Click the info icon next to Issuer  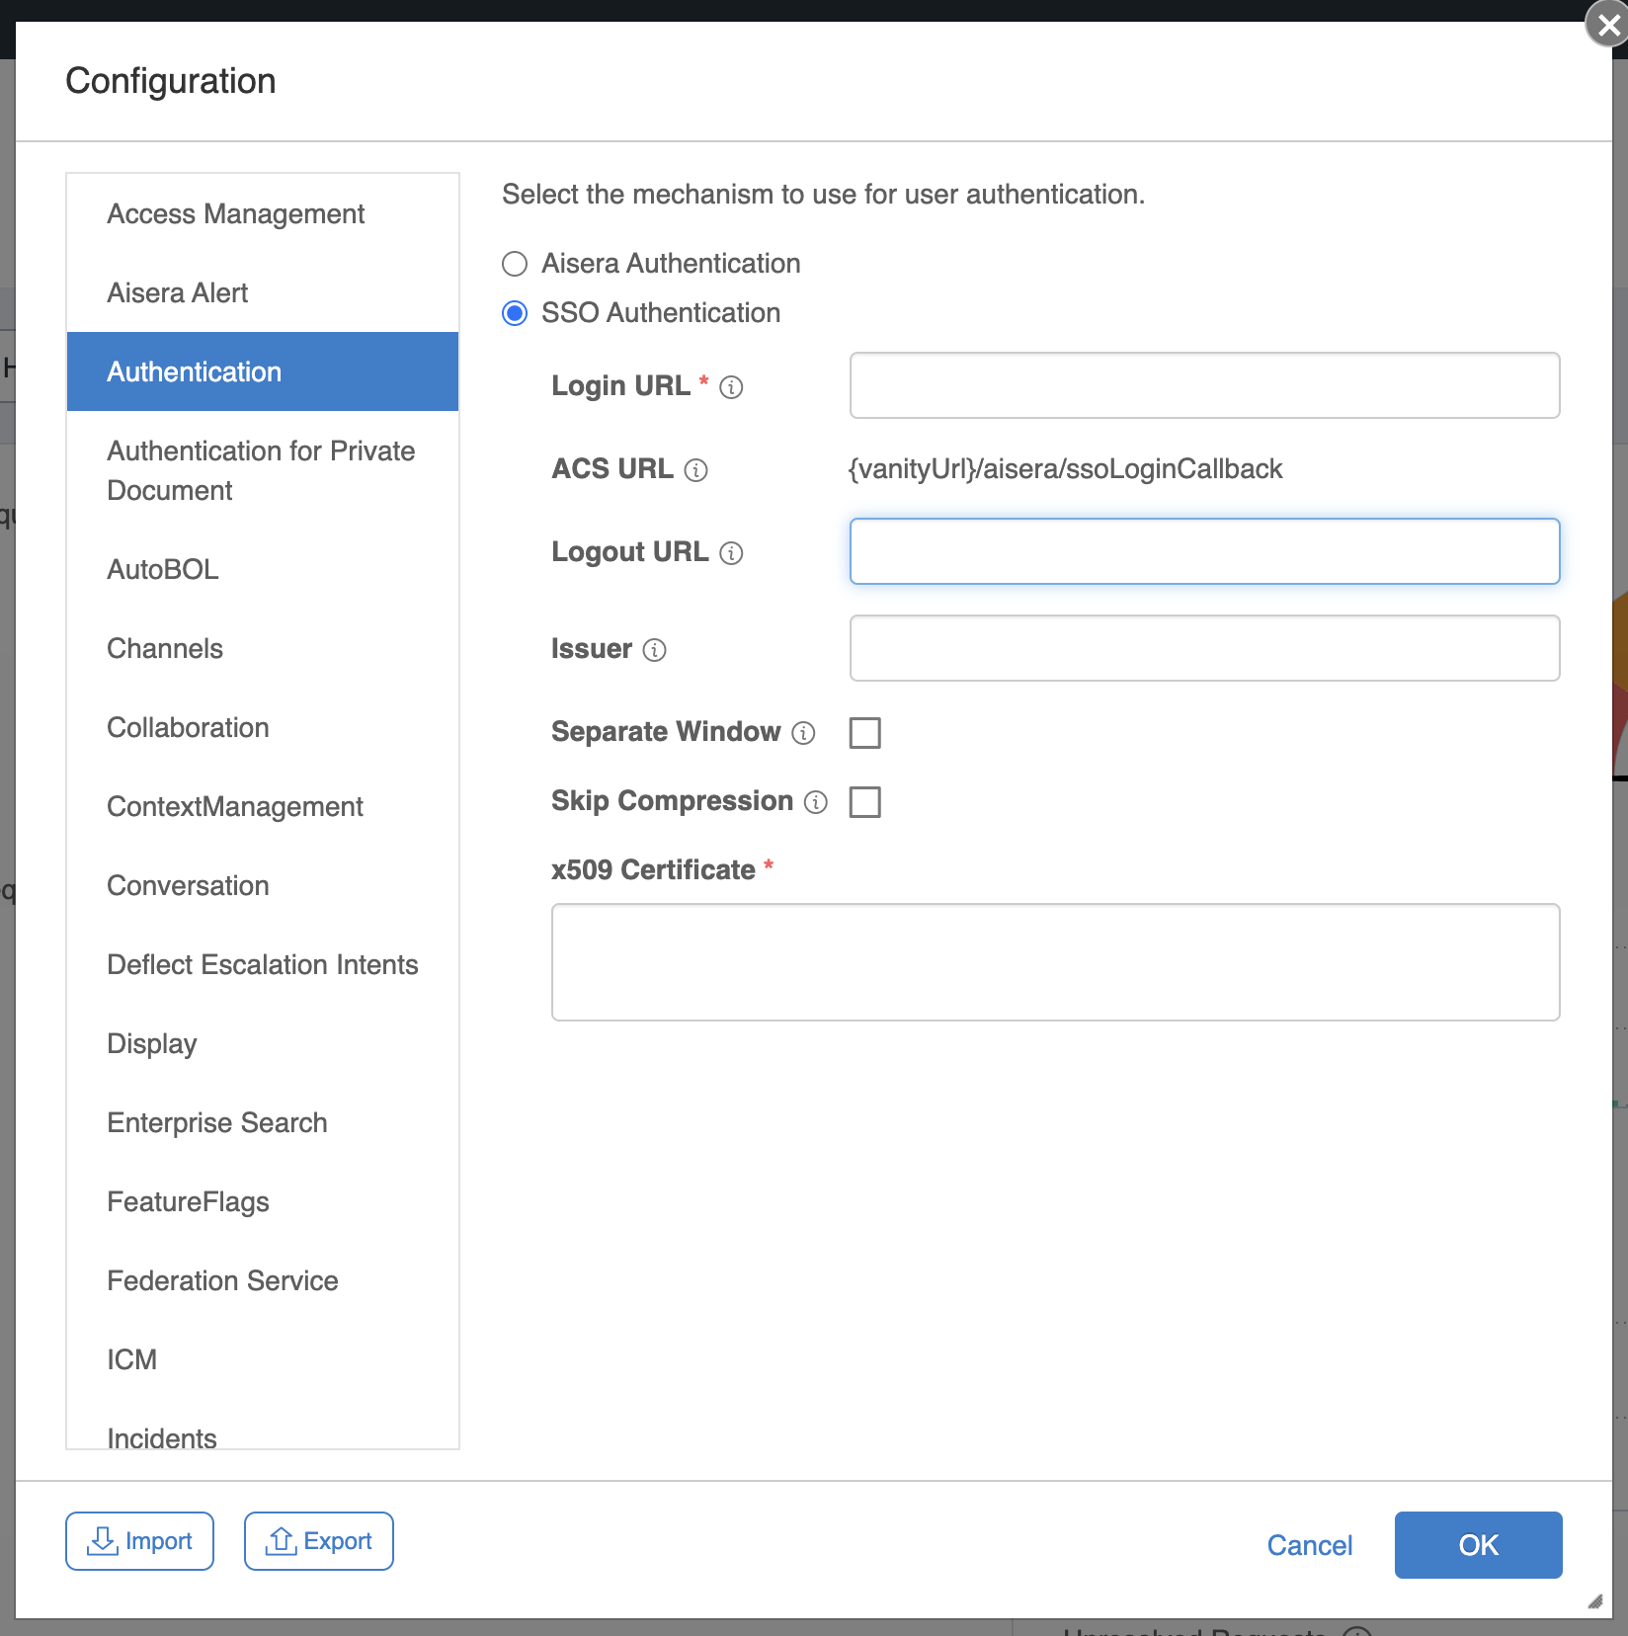[x=654, y=650]
